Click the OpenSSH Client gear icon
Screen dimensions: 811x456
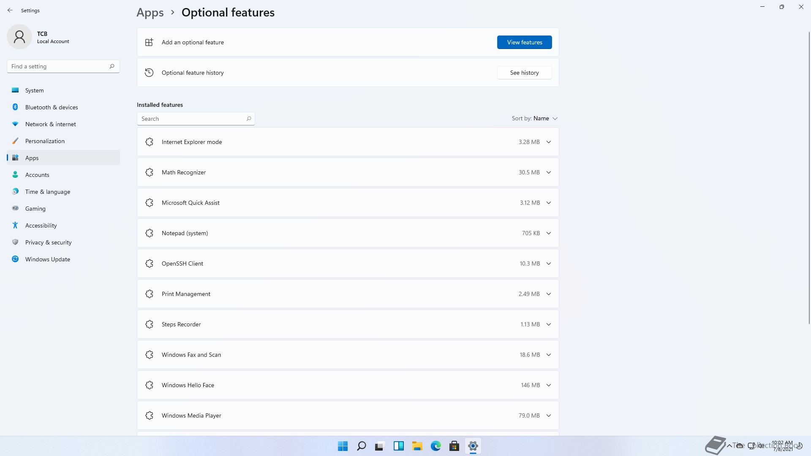pyautogui.click(x=149, y=263)
